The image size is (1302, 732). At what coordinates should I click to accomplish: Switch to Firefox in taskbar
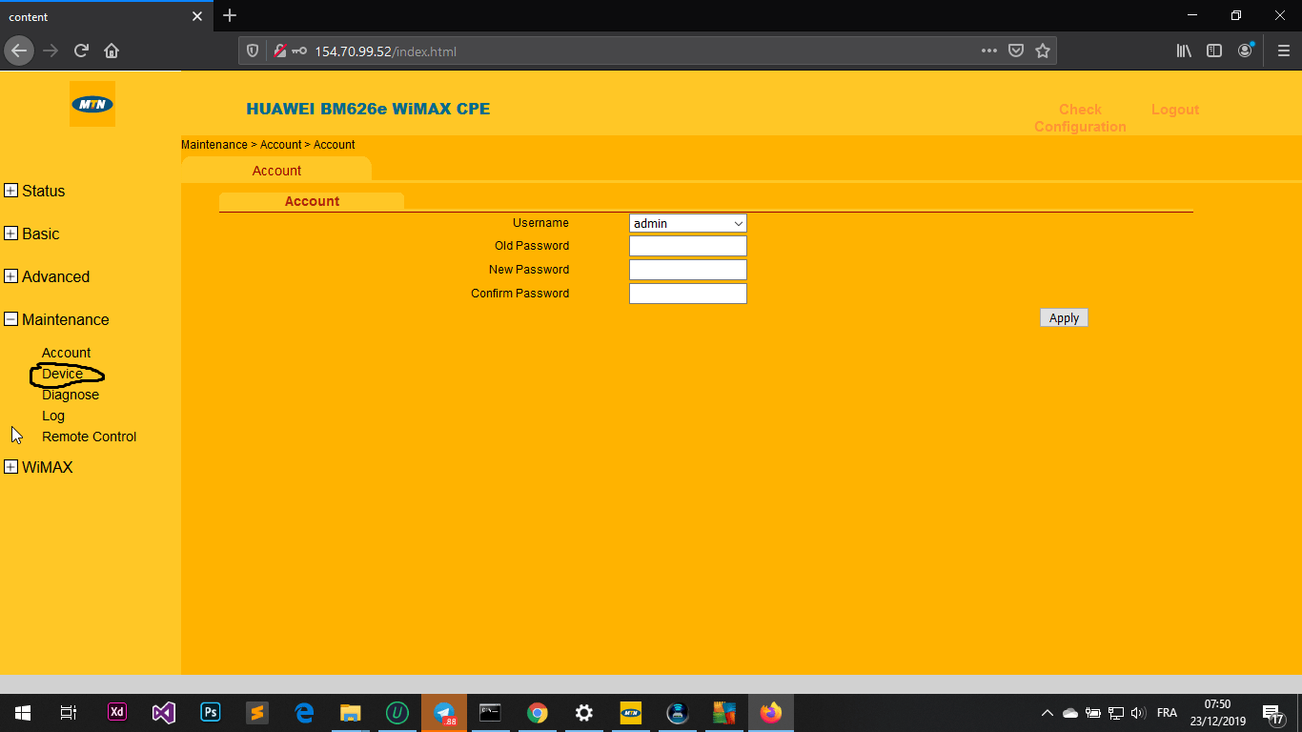tap(771, 713)
